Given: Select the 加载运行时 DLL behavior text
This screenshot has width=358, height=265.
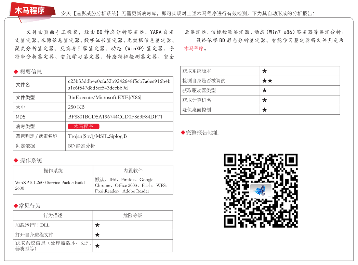Looking at the screenshot, I should point(32,225).
